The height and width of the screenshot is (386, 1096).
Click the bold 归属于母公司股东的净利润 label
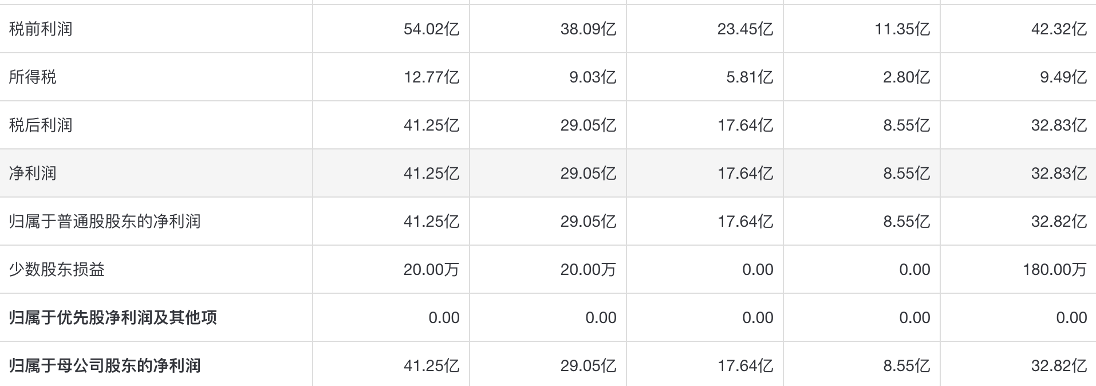click(105, 366)
